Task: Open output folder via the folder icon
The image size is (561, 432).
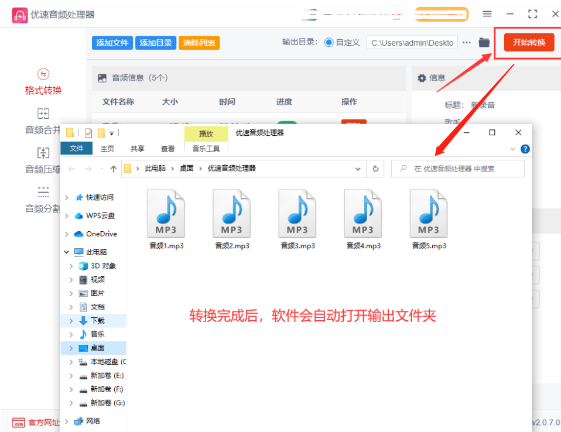Action: pos(484,43)
